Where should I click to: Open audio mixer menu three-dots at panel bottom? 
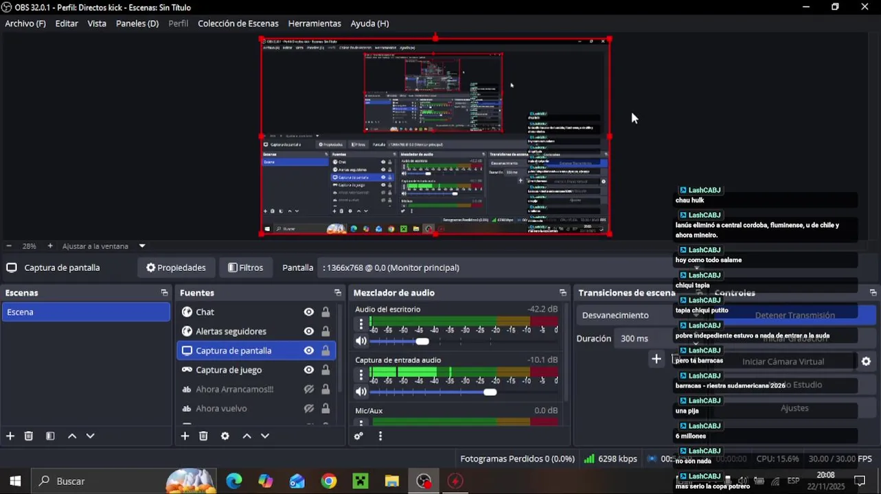click(x=380, y=436)
